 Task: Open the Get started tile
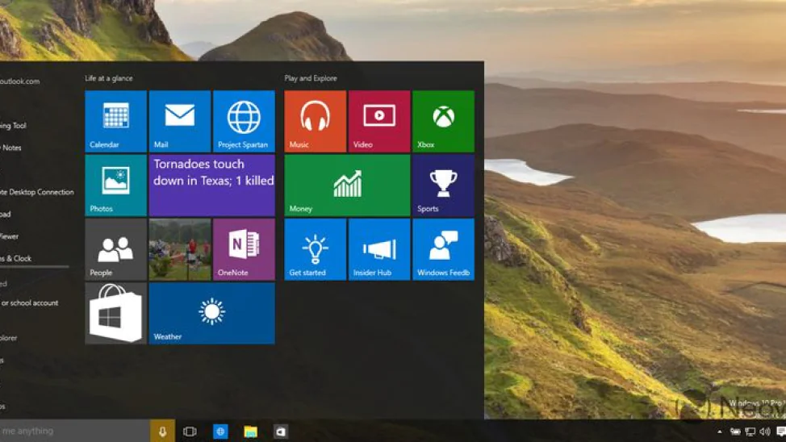point(316,249)
